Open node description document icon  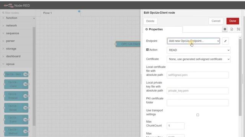(x=232, y=29)
